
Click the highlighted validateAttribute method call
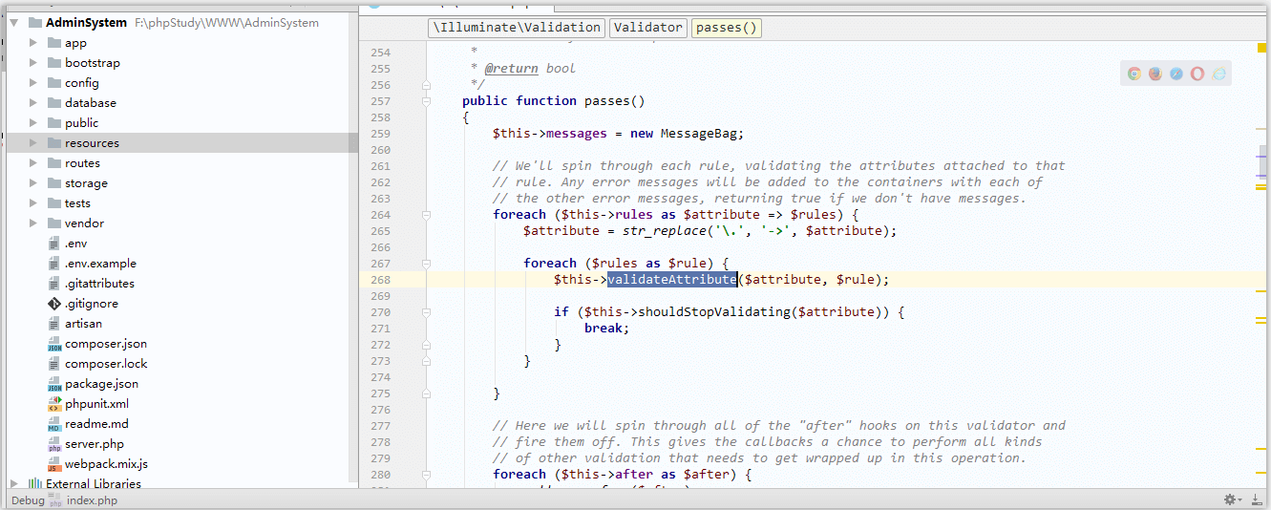click(672, 280)
